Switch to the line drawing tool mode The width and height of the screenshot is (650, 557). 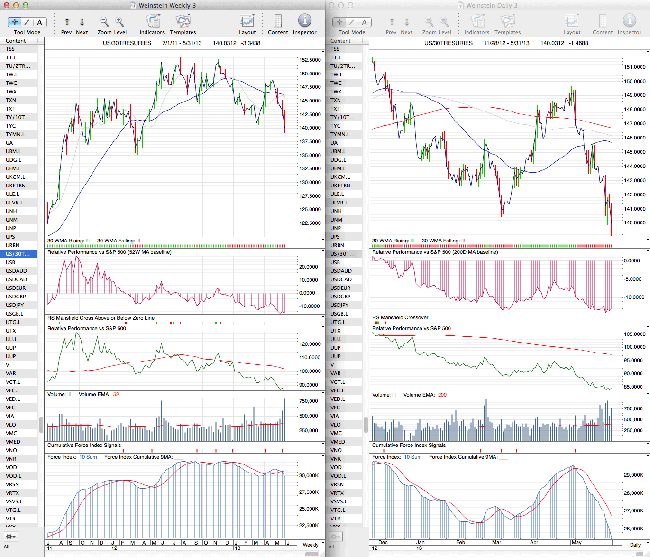coord(27,22)
